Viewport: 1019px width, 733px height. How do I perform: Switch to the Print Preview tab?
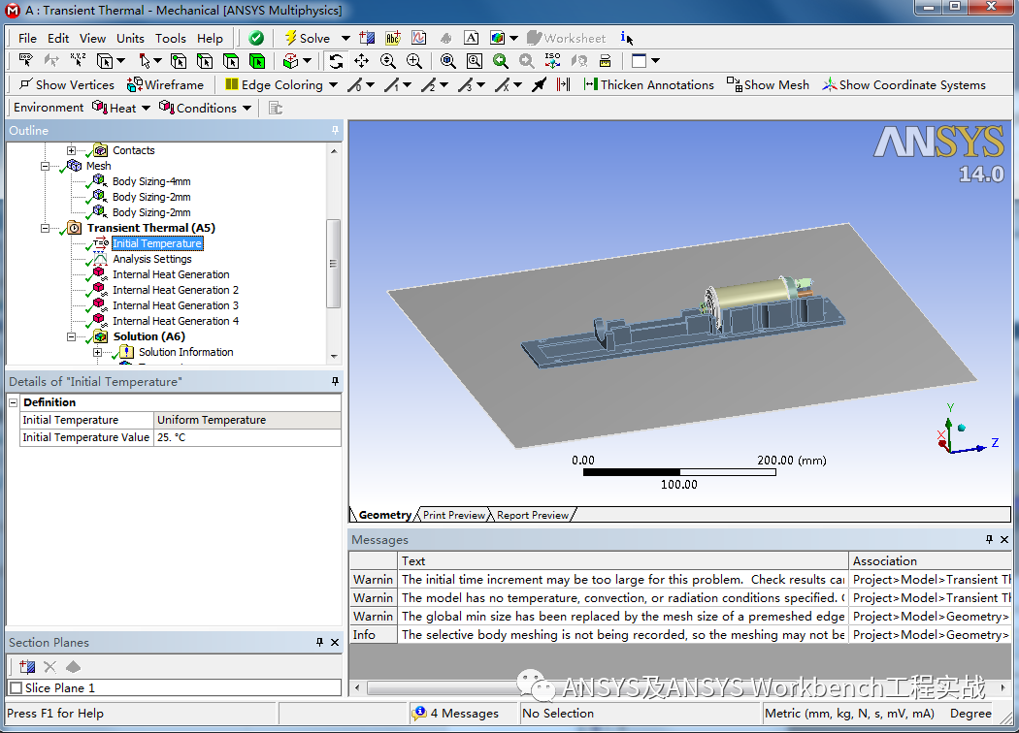tap(453, 515)
